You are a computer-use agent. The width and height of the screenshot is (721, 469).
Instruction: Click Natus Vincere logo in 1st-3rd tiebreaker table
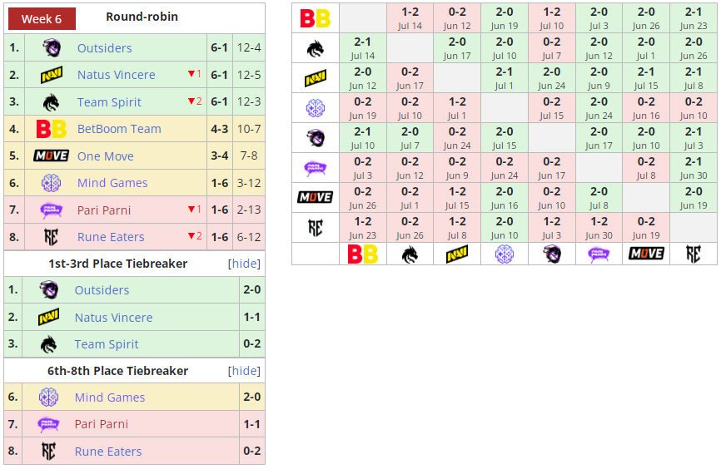click(48, 318)
